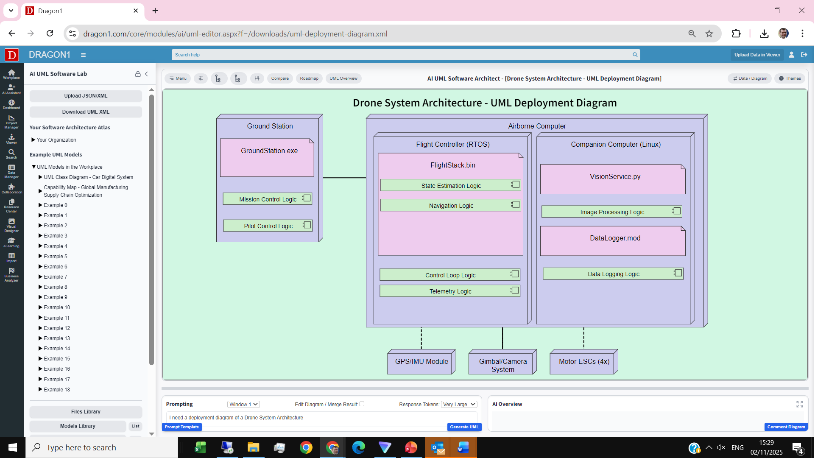Click Download UML XML
Viewport: 815px width, 458px height.
85,112
